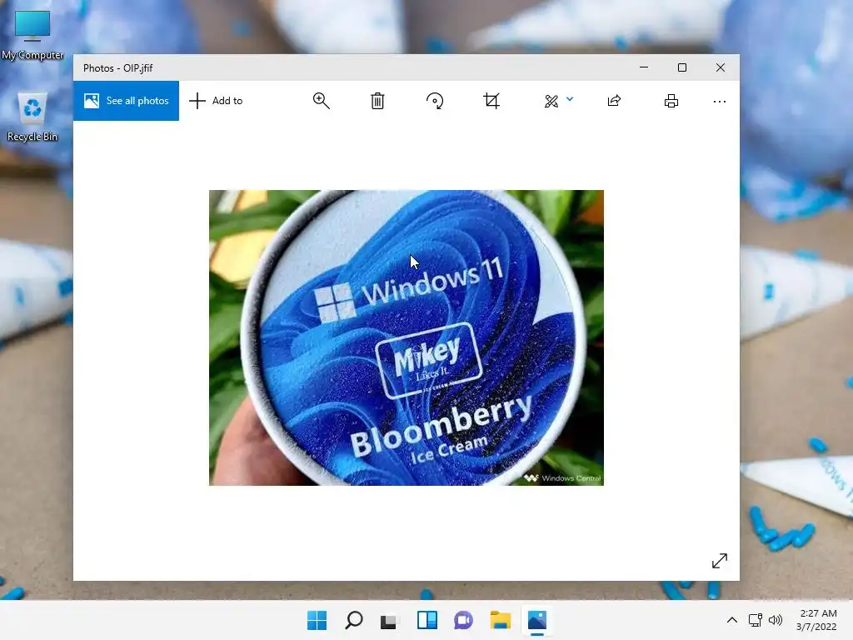Open the Widgets panel on the taskbar
The image size is (853, 640).
pyautogui.click(x=427, y=620)
